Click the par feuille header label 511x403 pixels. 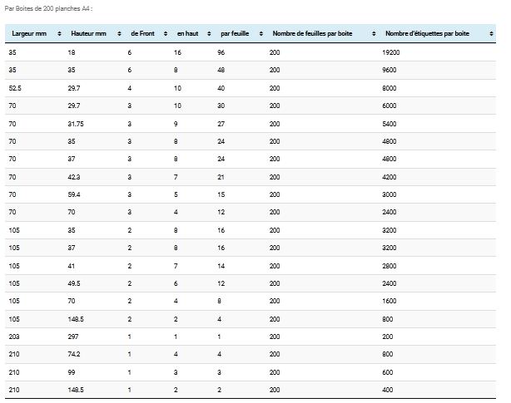tap(234, 33)
